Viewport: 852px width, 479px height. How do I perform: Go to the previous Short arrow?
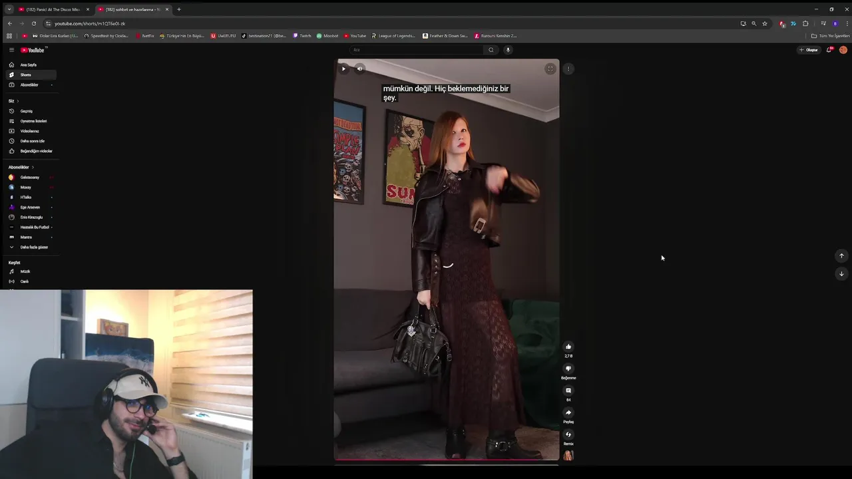click(841, 256)
